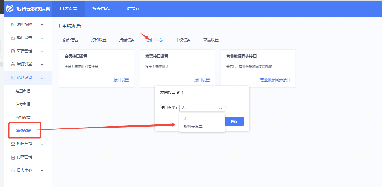Click the 厨打设置 printer icon
The image size is (382, 187).
tap(13, 64)
